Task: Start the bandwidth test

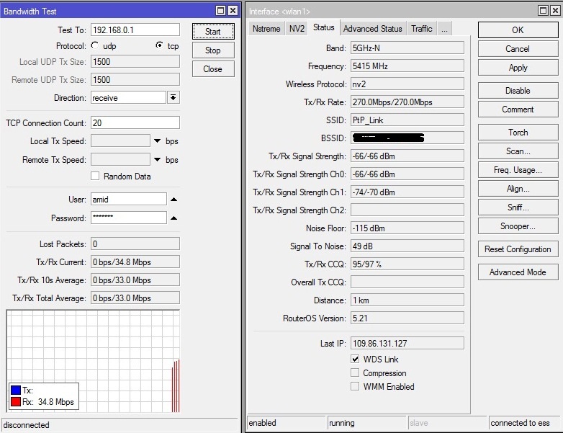Action: 212,32
